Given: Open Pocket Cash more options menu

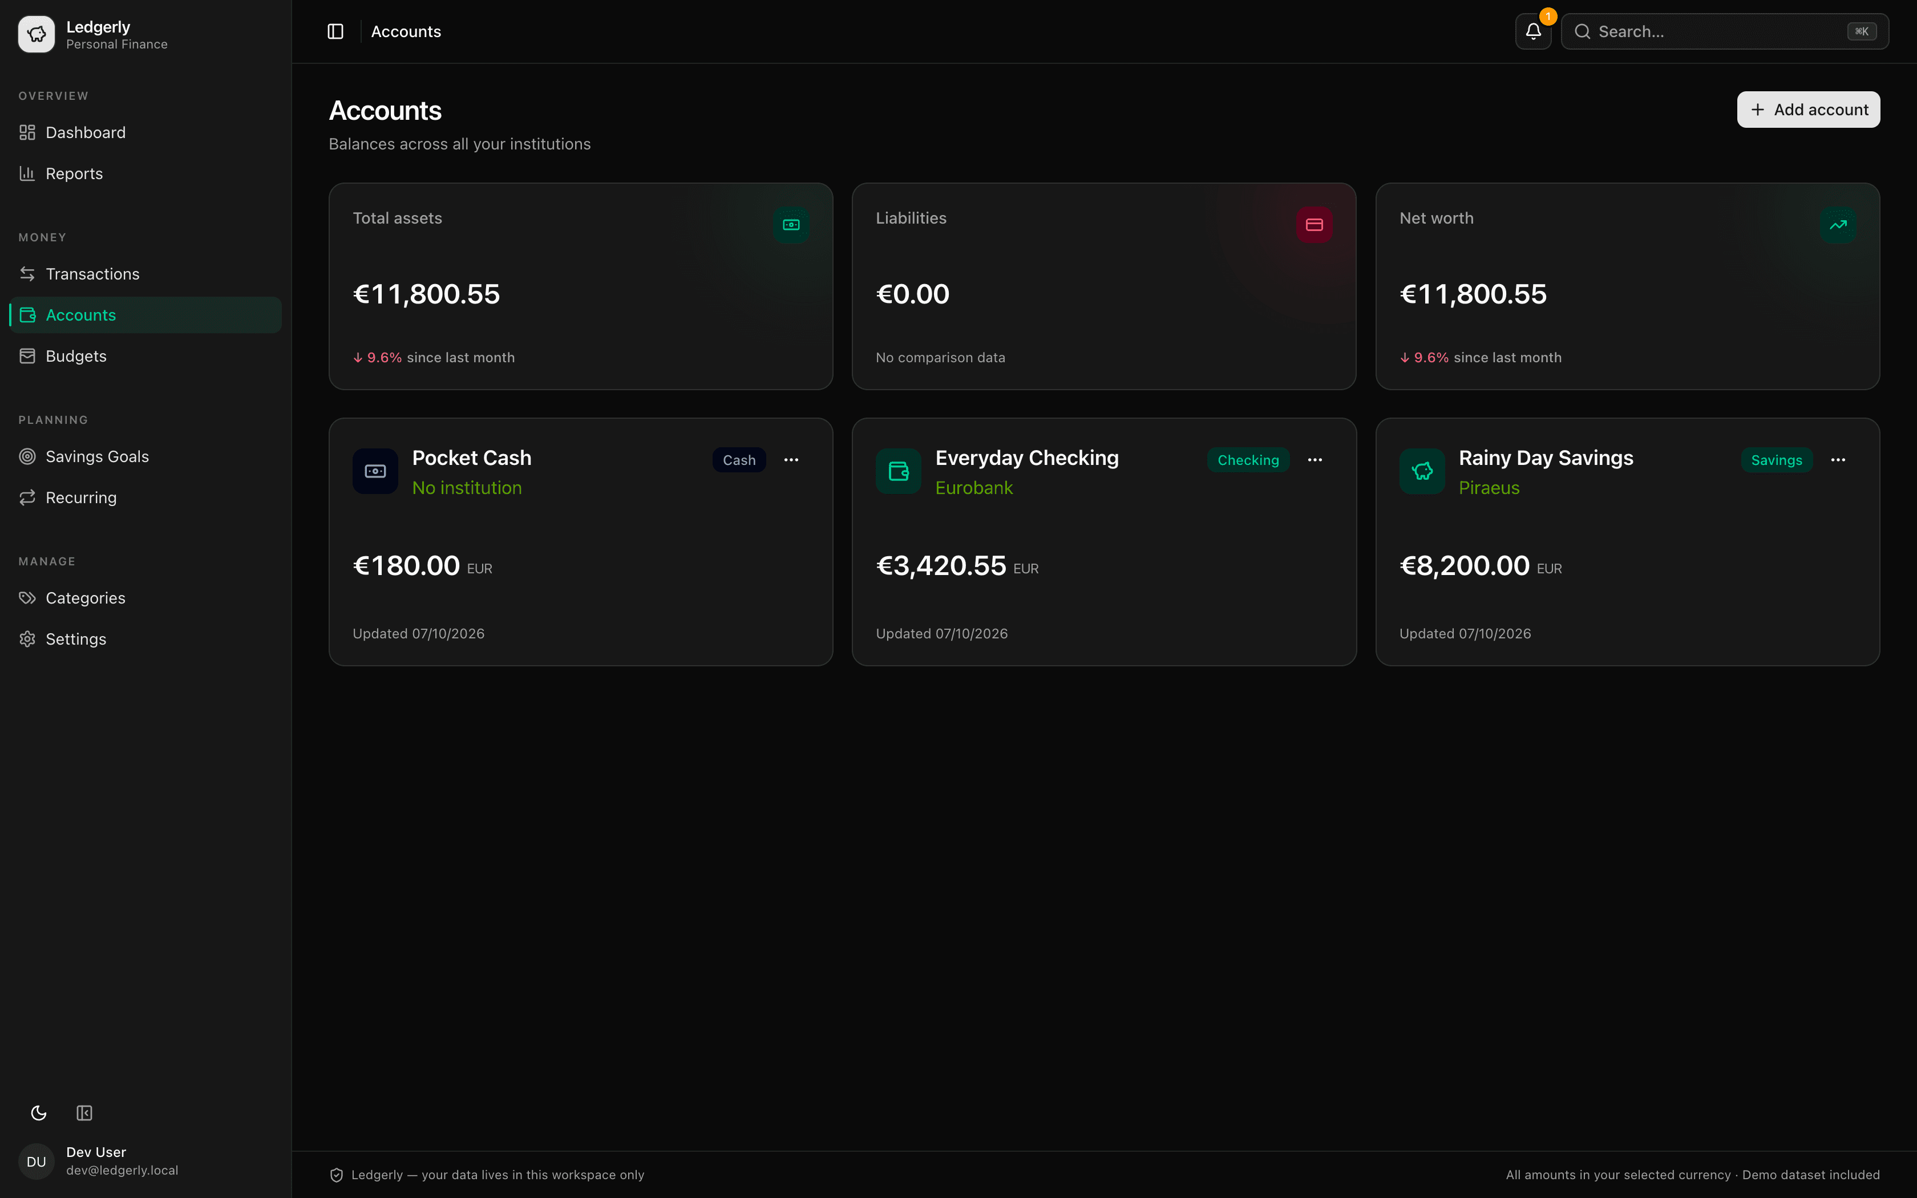Looking at the screenshot, I should (791, 460).
